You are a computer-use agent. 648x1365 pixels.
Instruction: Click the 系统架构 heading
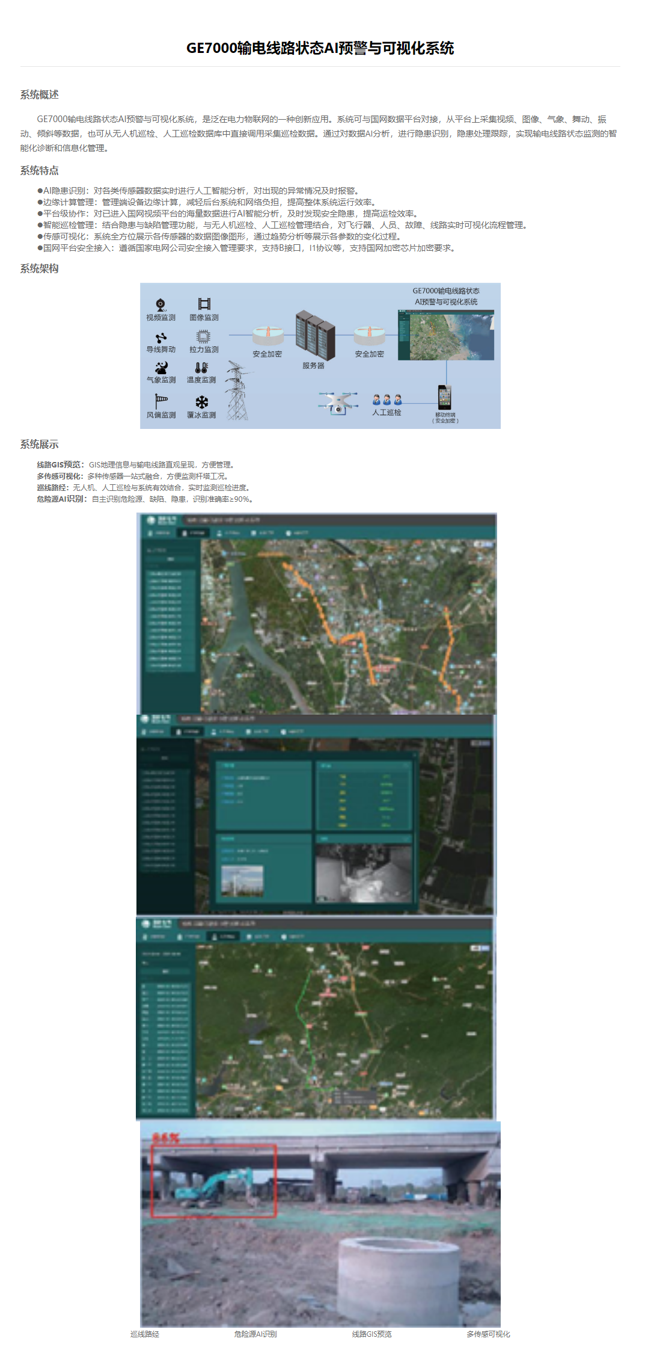[39, 269]
